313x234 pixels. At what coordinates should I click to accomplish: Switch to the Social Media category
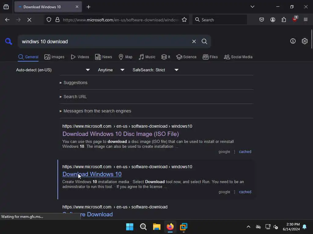pos(238,57)
